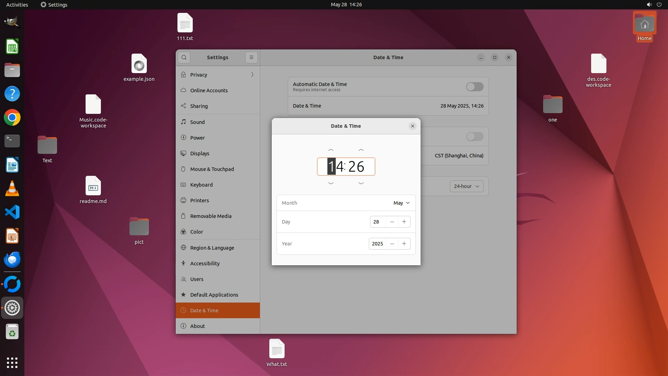
Task: Select Region & Language in the sidebar
Action: [212, 248]
